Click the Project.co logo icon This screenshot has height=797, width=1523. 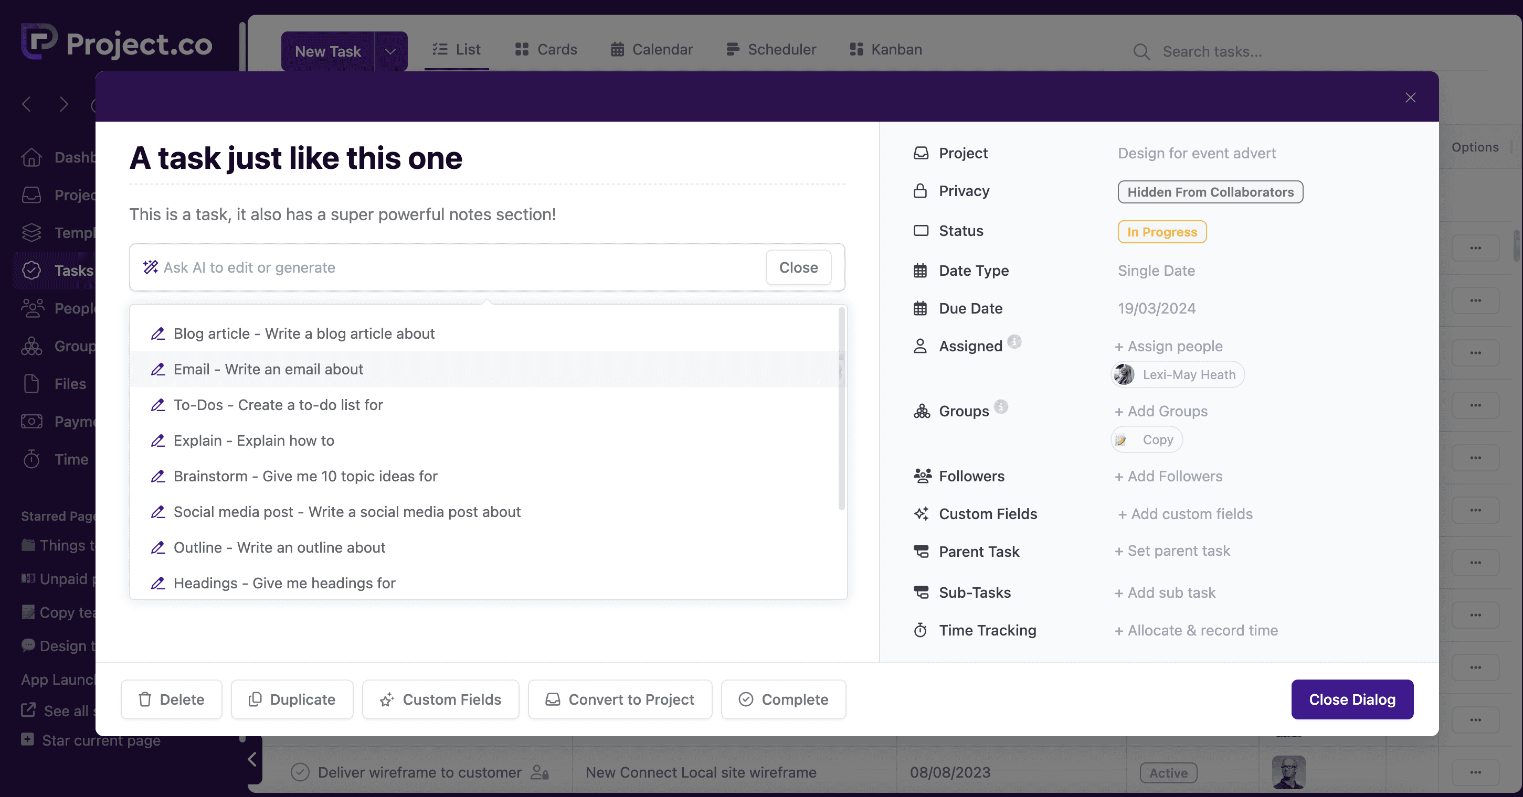tap(39, 41)
